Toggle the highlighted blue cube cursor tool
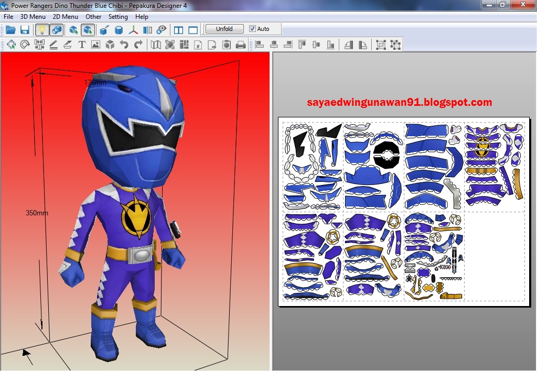Image resolution: width=537 pixels, height=371 pixels. point(88,30)
